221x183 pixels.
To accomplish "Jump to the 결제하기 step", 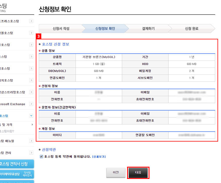I will coord(148,29).
